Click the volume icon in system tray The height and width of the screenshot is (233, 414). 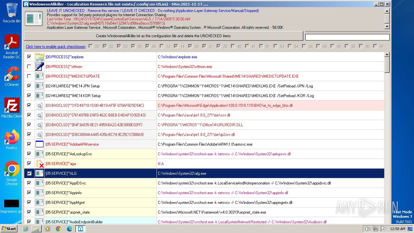tap(367, 229)
